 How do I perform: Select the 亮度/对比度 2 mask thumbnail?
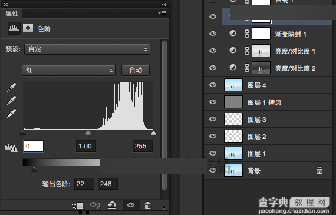[x=261, y=68]
